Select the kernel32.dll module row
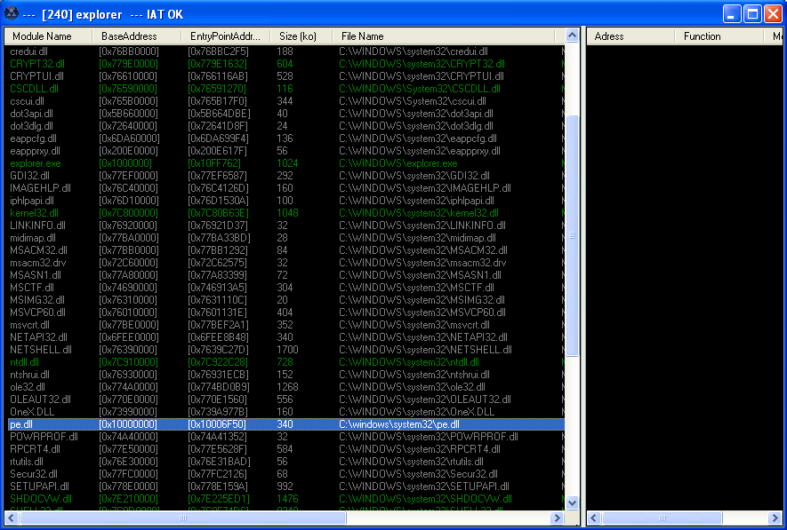This screenshot has height=530, width=787. [36, 213]
